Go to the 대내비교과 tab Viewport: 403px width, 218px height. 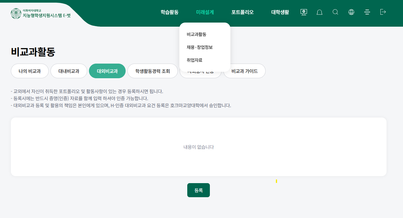pyautogui.click(x=69, y=71)
